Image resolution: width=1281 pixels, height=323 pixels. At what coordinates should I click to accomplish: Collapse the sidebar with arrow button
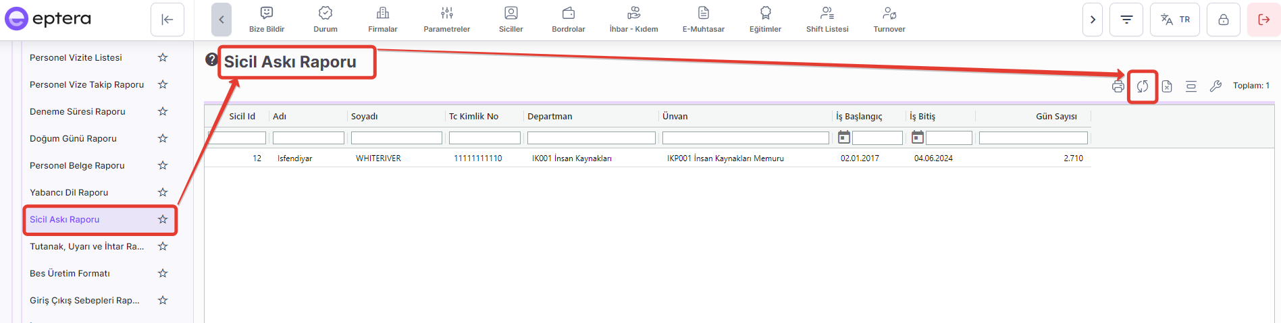point(167,20)
